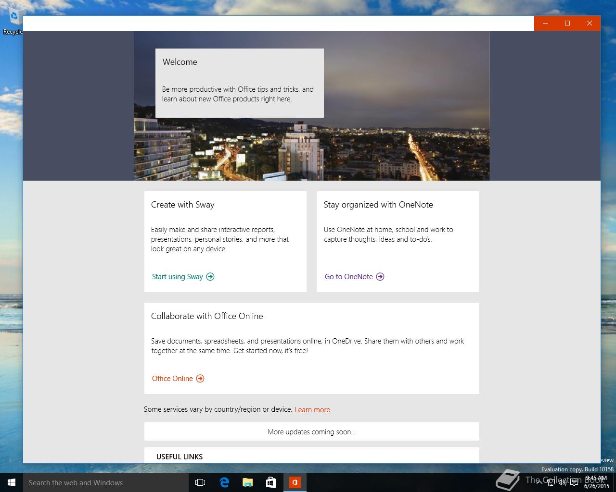
Task: Minimize the Get Office window
Action: (x=545, y=23)
